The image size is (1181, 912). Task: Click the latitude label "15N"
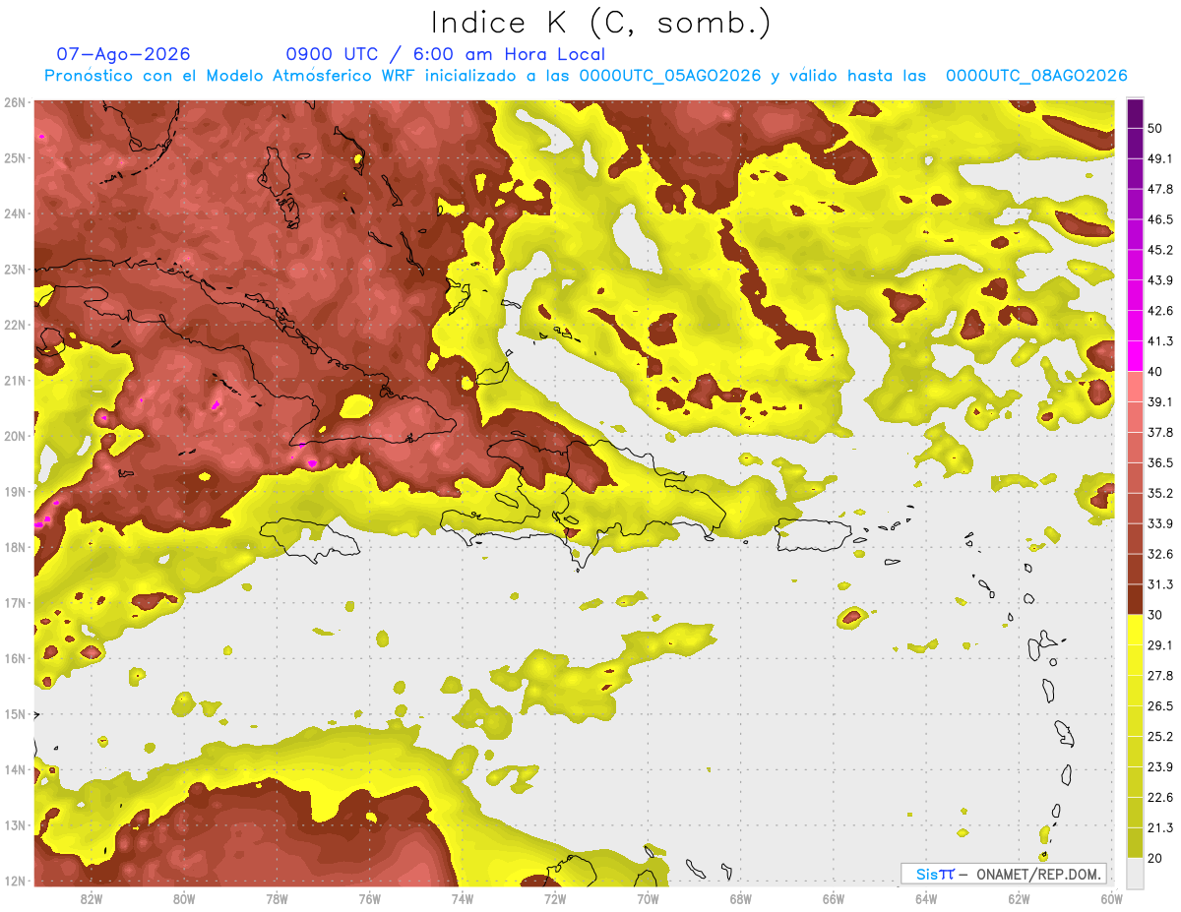[14, 713]
